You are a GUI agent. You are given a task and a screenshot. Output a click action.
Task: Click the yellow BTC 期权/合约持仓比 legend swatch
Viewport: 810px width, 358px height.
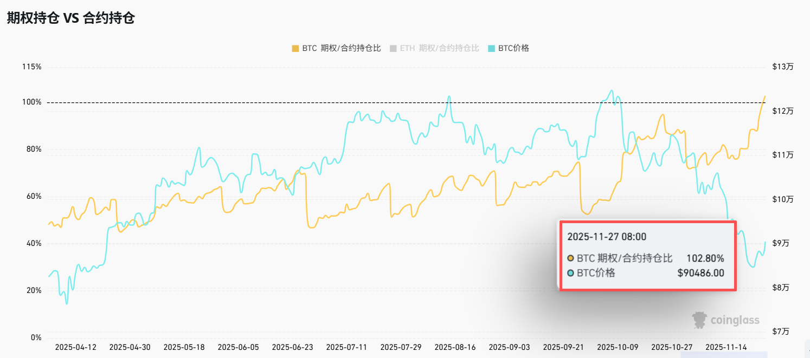pyautogui.click(x=295, y=48)
